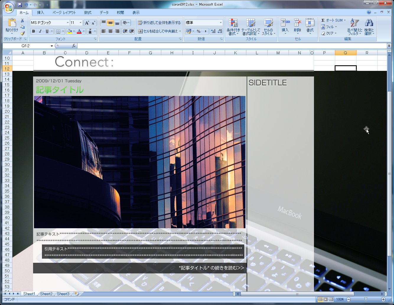Increase indent icon in alignment group
Screen dimensions: 394x305
coord(131,31)
